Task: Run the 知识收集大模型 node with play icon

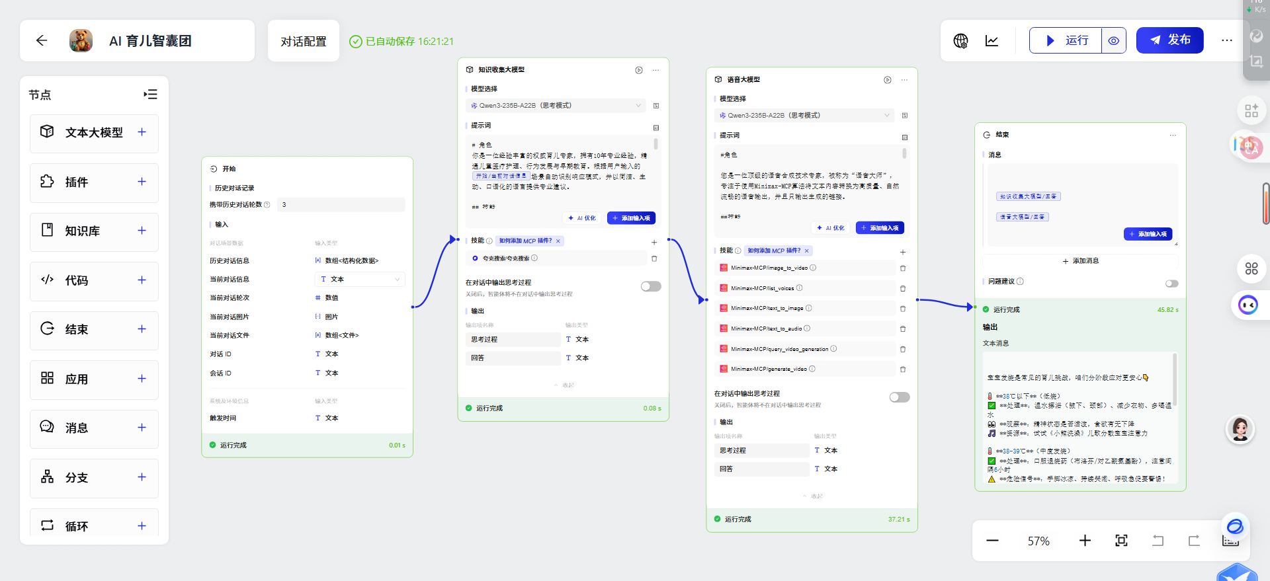Action: point(639,70)
